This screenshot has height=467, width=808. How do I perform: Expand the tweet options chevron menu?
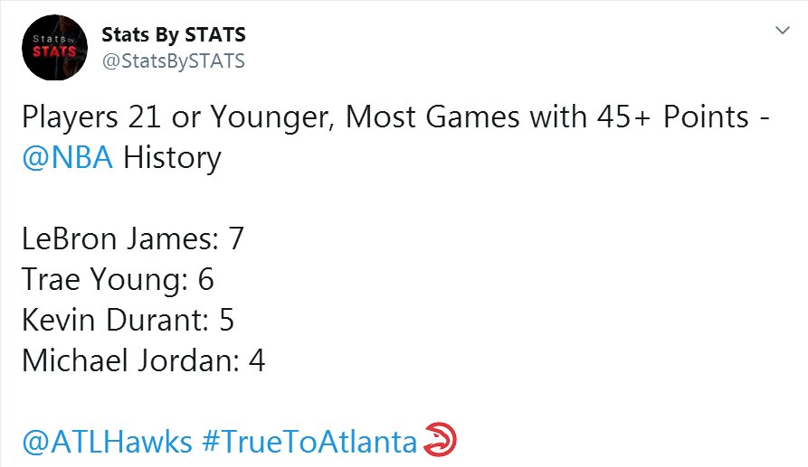click(783, 31)
